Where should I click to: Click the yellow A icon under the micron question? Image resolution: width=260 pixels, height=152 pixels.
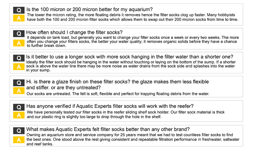click(x=19, y=18)
